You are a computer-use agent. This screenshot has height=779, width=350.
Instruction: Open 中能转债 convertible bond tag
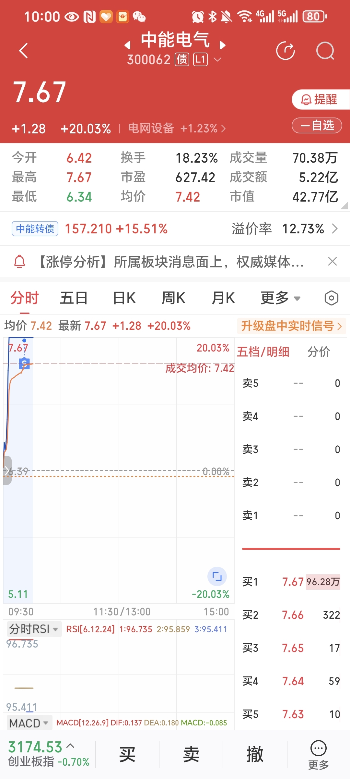point(35,229)
